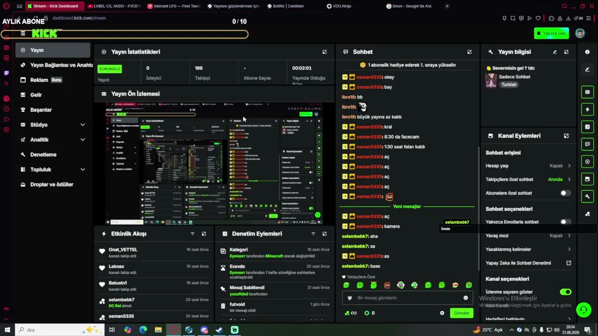Click the chat message input field
Viewport: 598px width, 336px height.
407,298
